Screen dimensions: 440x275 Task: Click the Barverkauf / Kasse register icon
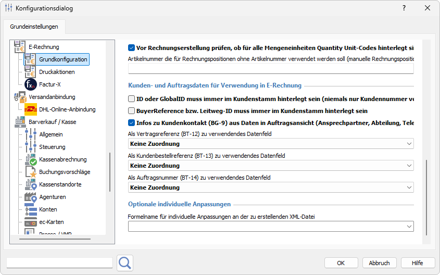point(20,122)
